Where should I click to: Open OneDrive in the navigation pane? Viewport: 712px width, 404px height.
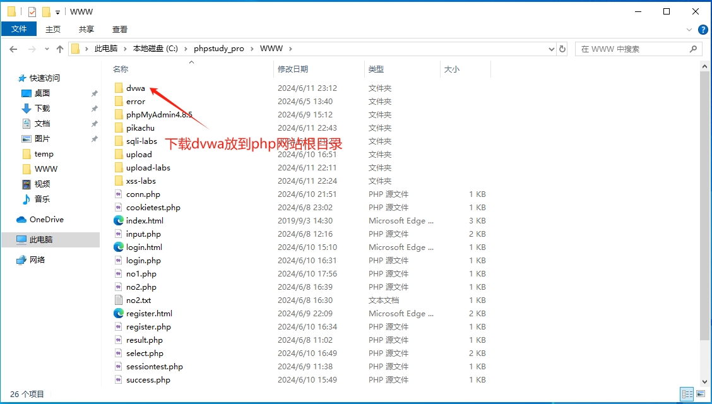(46, 220)
